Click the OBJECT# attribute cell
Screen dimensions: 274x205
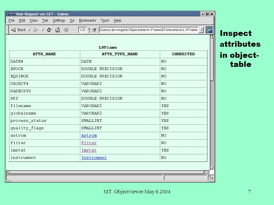(x=45, y=84)
